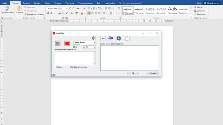This screenshot has width=223, height=125.
Task: Apply red font color button
Action: pyautogui.click(x=82, y=13)
